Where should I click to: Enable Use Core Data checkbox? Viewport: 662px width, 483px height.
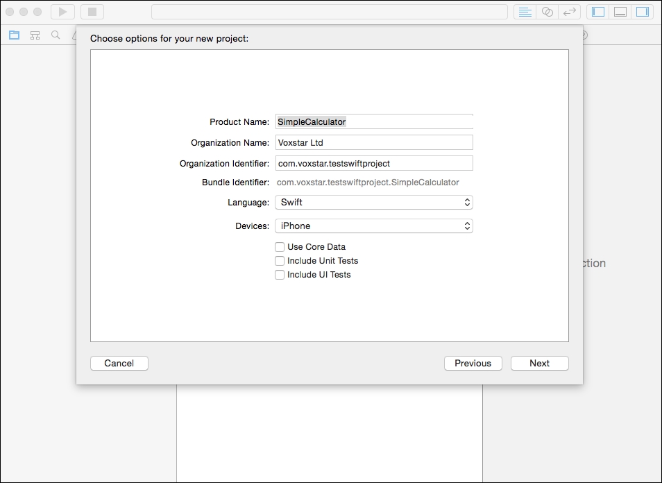point(280,247)
